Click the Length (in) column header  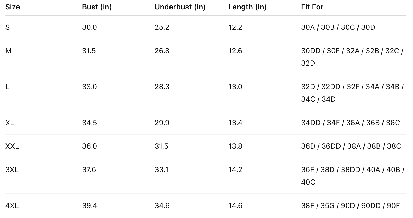(247, 7)
